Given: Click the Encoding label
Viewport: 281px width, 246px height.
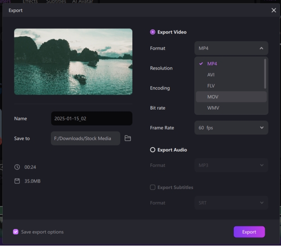Looking at the screenshot, I should pos(160,88).
